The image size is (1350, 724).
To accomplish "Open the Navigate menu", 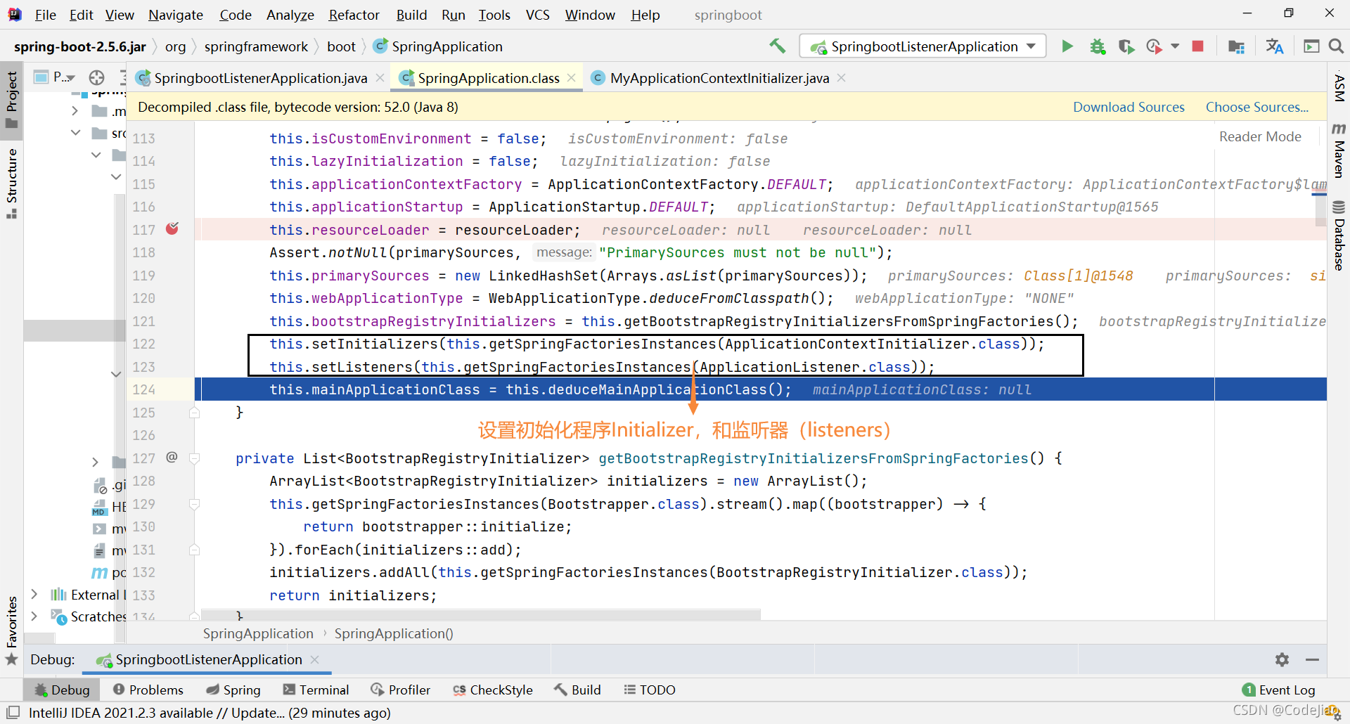I will (x=175, y=15).
